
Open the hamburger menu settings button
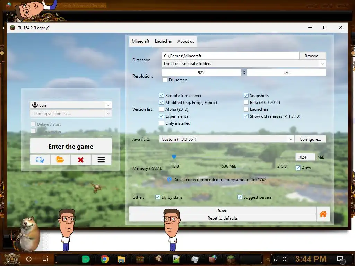tap(101, 160)
